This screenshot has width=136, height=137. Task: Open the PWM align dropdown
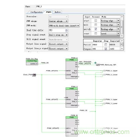(x=58, y=21)
